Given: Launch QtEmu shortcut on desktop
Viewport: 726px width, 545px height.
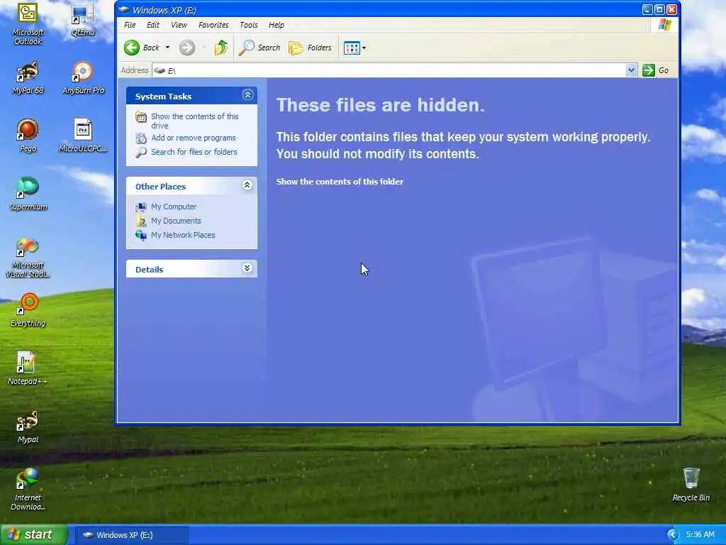Looking at the screenshot, I should click(x=83, y=21).
